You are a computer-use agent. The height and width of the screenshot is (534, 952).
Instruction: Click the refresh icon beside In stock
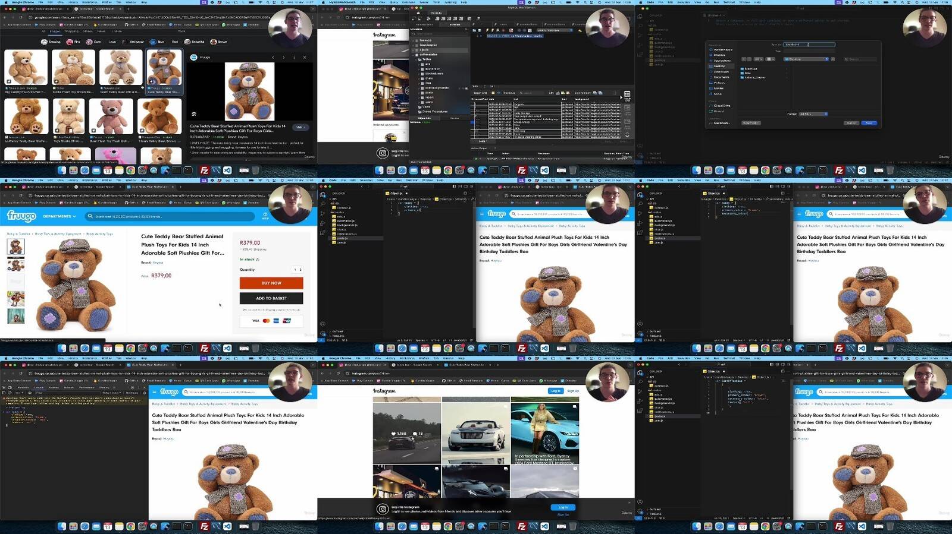click(x=258, y=260)
